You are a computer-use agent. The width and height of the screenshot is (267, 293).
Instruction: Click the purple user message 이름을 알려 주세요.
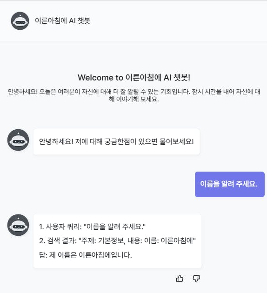pos(230,184)
